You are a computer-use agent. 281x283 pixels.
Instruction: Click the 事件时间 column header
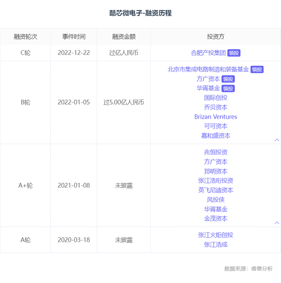coord(74,36)
